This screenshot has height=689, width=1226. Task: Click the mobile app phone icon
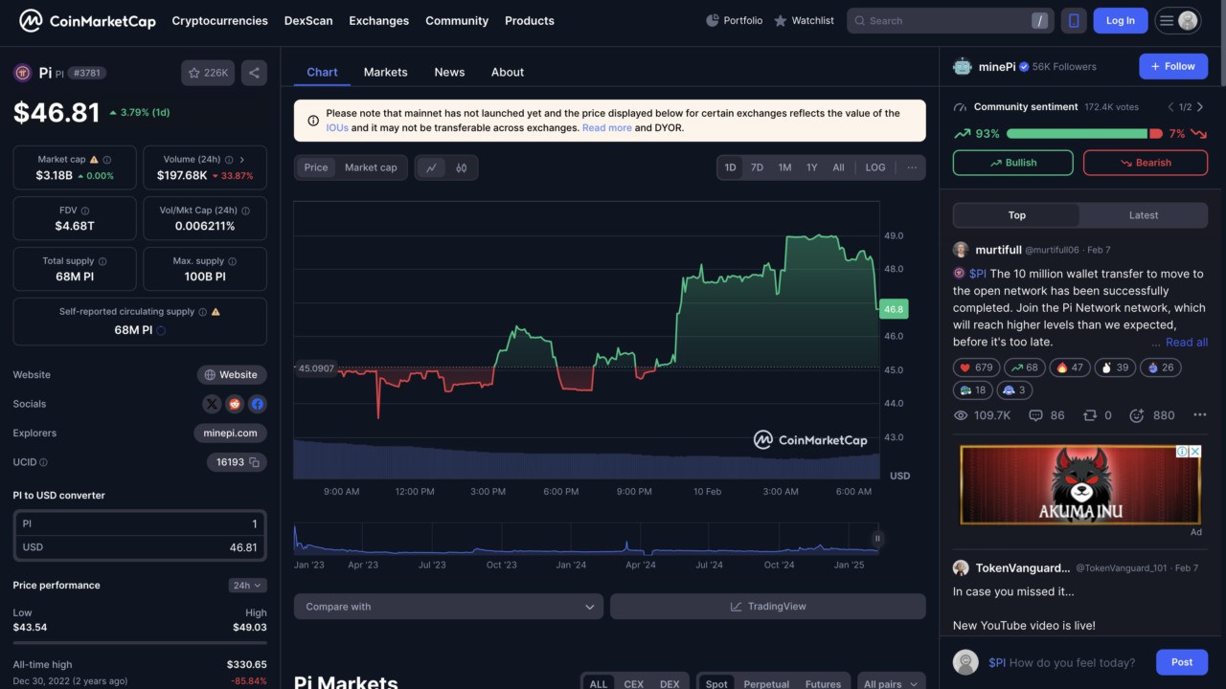point(1074,20)
